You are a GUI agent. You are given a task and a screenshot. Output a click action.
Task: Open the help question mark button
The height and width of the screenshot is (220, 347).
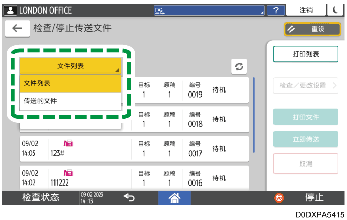(276, 10)
